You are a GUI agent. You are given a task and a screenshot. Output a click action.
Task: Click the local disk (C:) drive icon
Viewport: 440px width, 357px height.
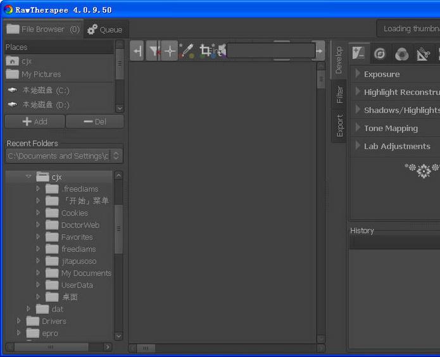tap(12, 91)
